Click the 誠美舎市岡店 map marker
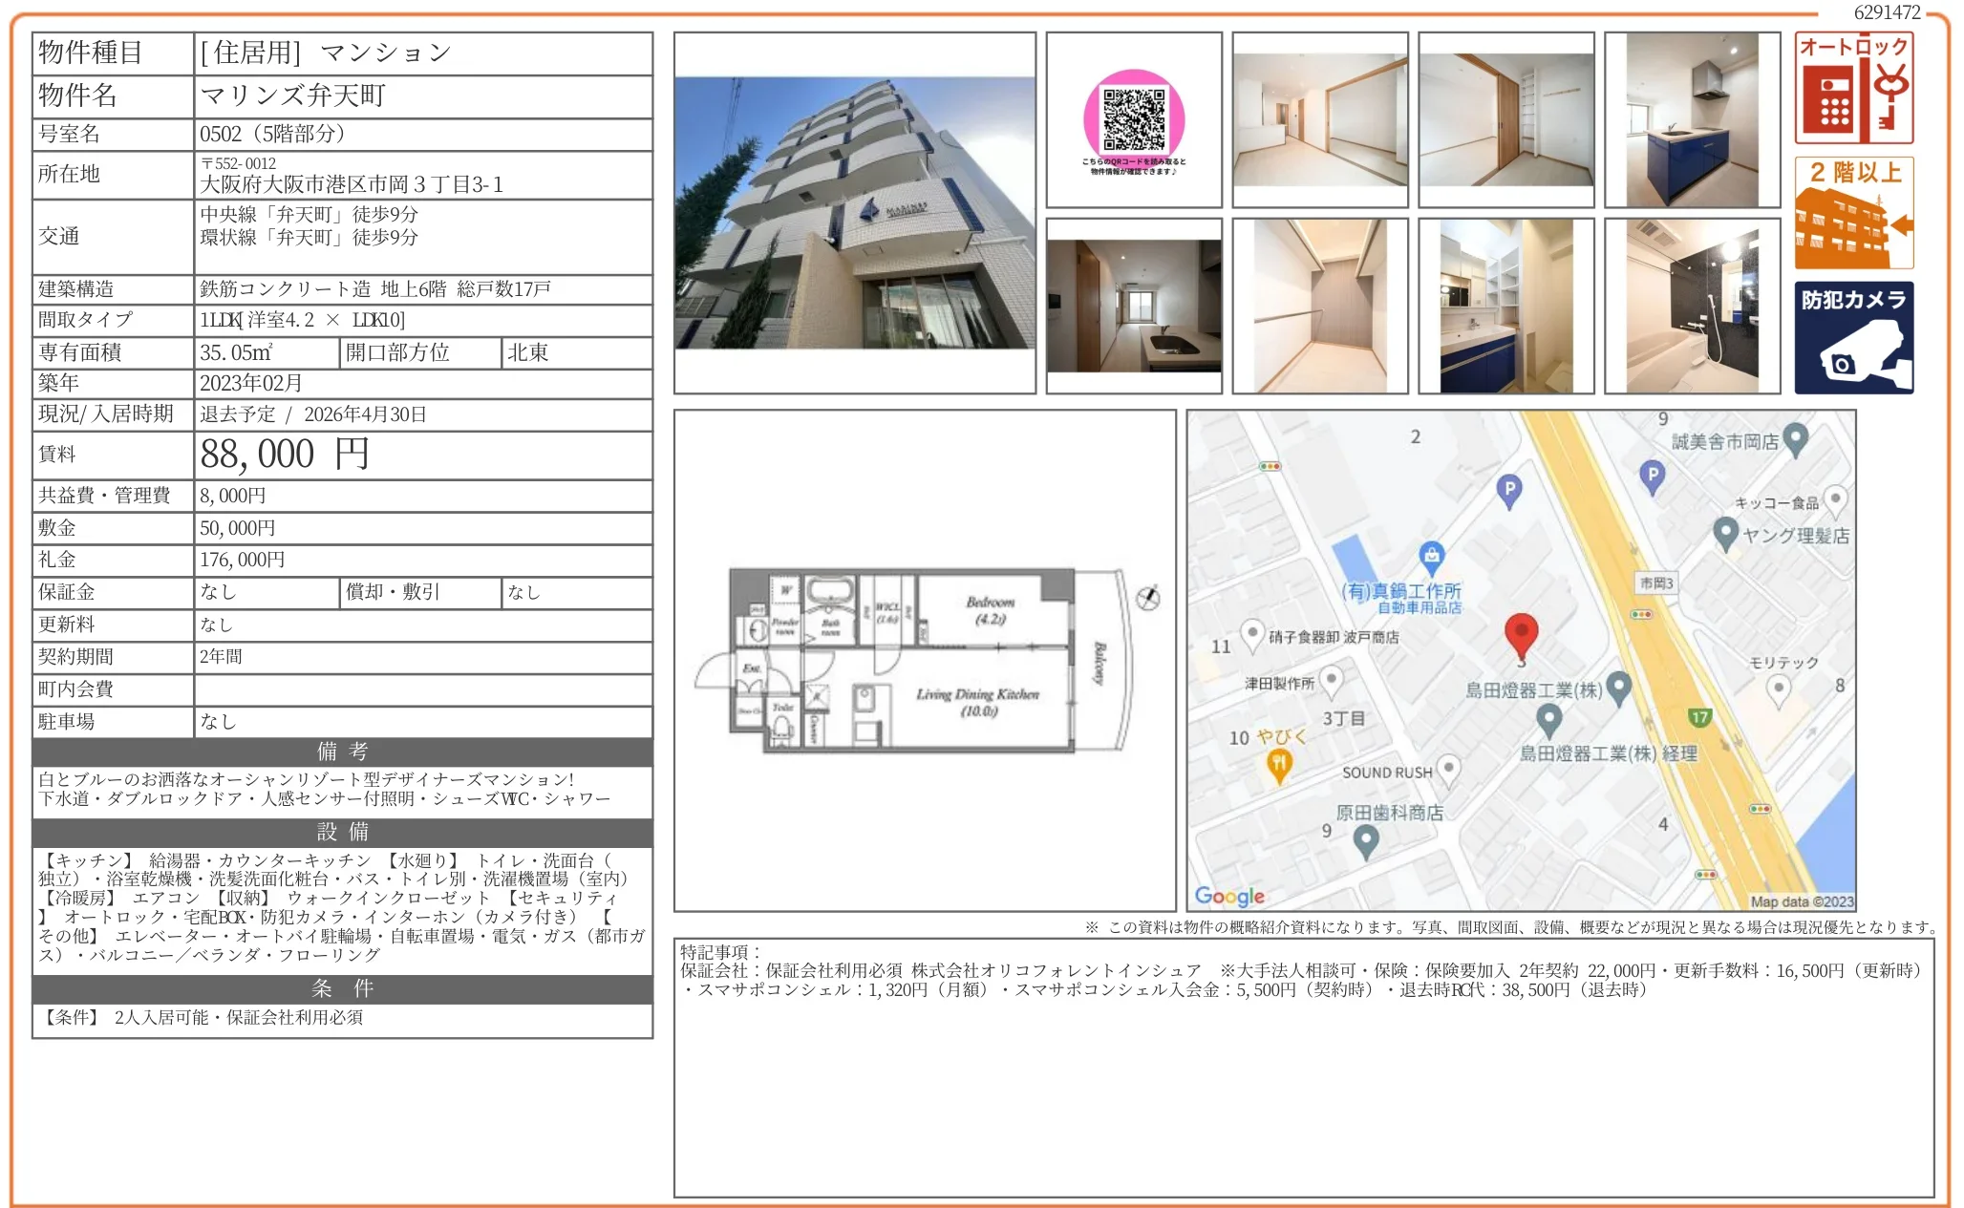 click(1795, 438)
